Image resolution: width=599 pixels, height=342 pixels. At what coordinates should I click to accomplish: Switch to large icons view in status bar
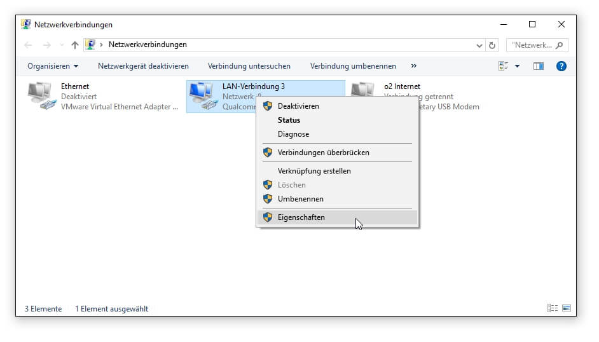click(565, 308)
